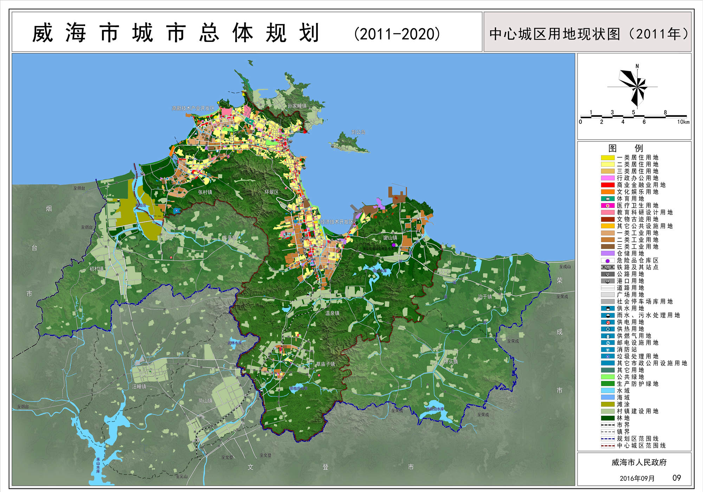Click the 其它公共设施用地 swatch
The image size is (703, 492).
tap(607, 226)
